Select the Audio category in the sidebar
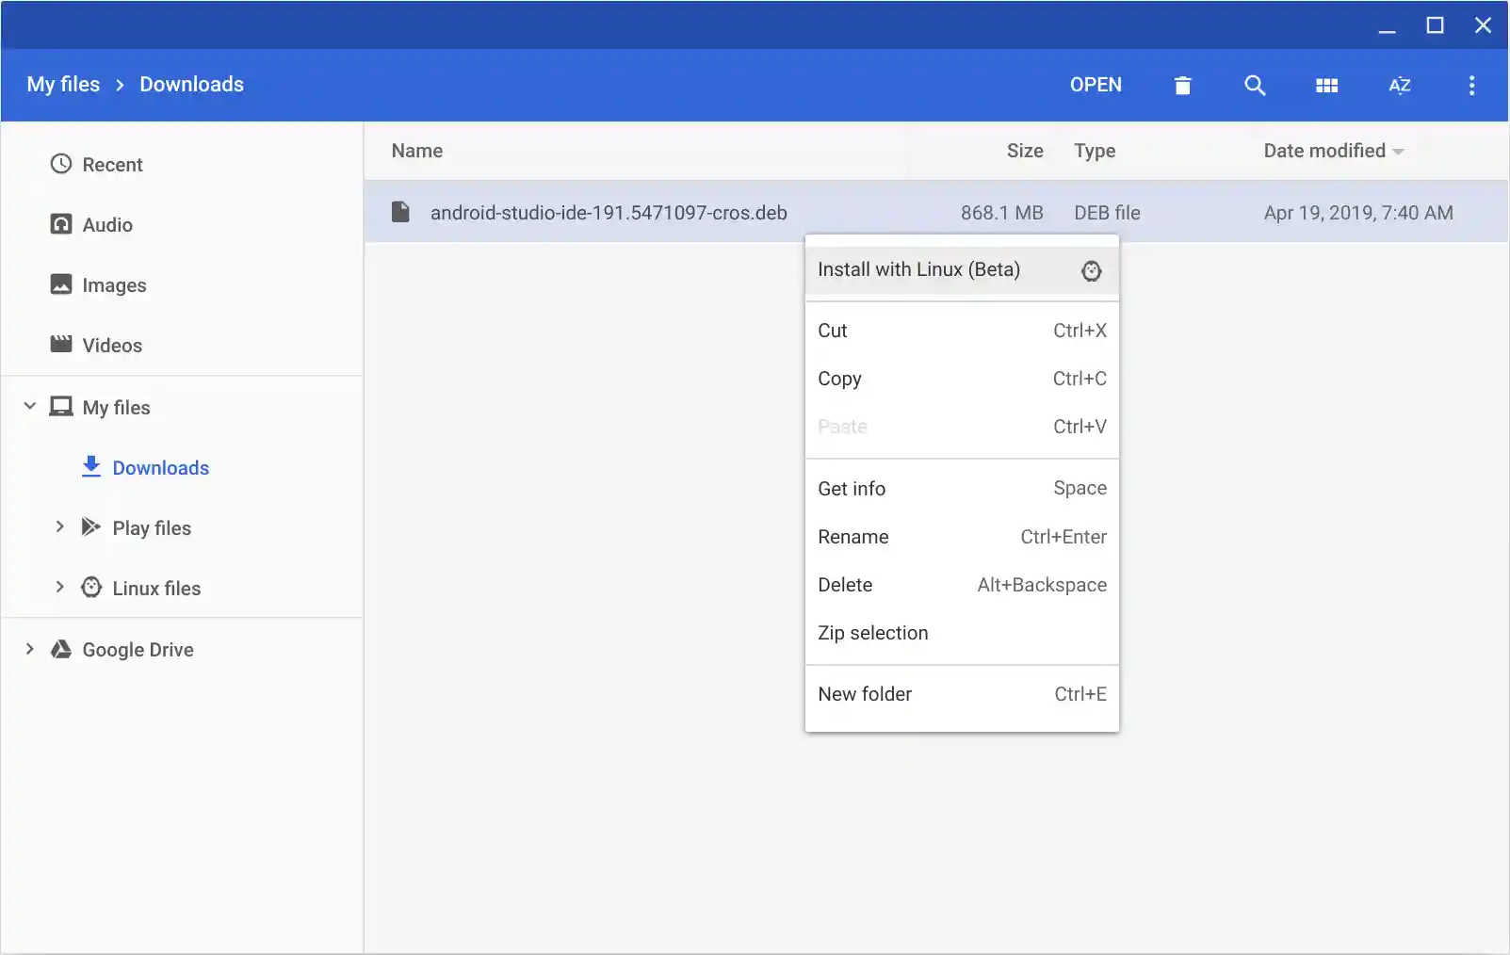Screen dimensions: 1510x955 coord(106,224)
